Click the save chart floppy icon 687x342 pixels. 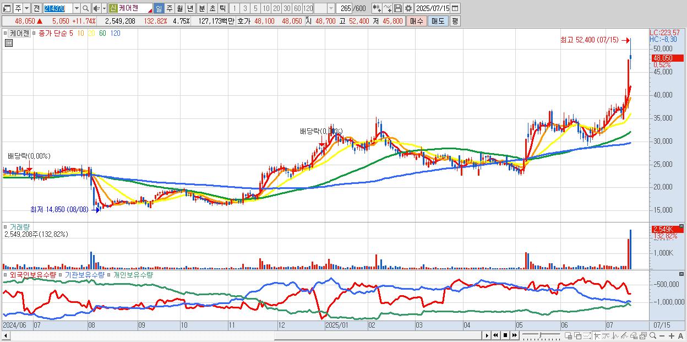click(398, 8)
